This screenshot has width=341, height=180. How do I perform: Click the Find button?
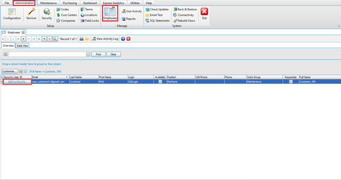coord(98,55)
